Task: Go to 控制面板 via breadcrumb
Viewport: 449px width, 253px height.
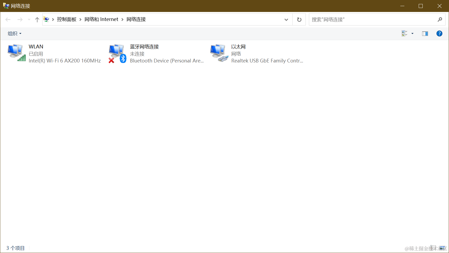Action: click(67, 19)
